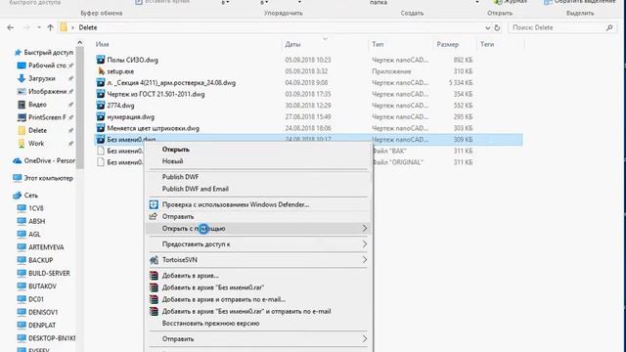This screenshot has width=626, height=352.
Task: Open network computer 1CV8
Action: pos(35,208)
